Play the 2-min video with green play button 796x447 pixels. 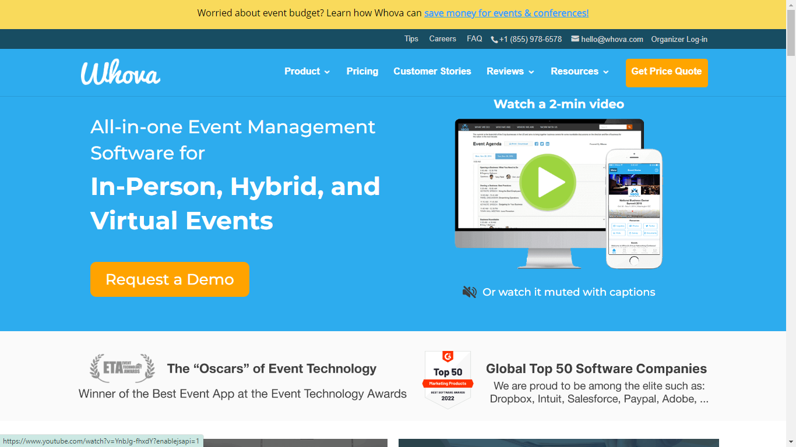pos(547,183)
